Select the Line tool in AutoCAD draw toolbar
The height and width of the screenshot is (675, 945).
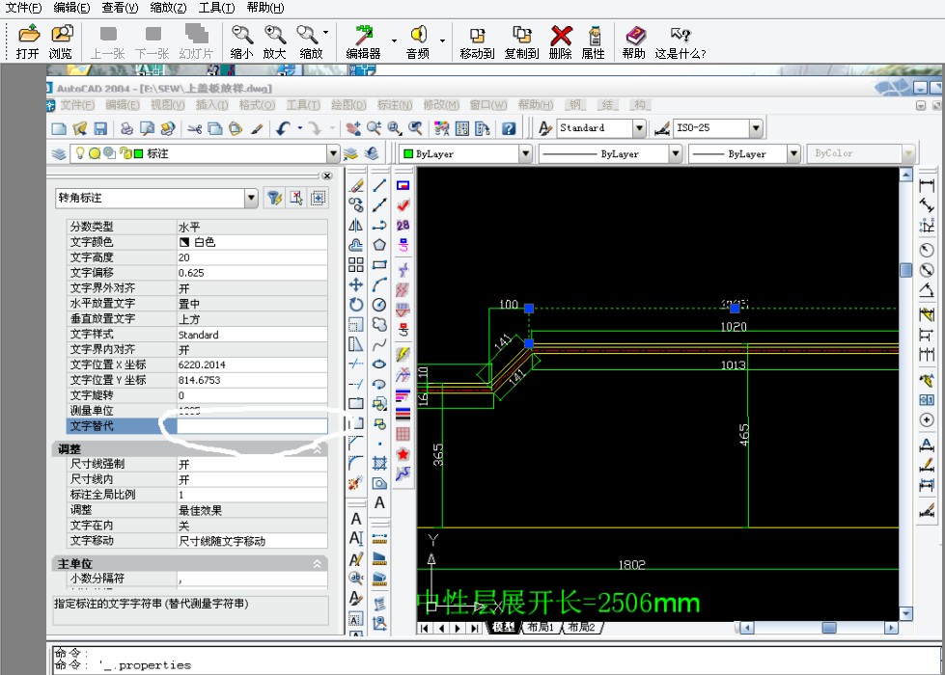pyautogui.click(x=379, y=185)
